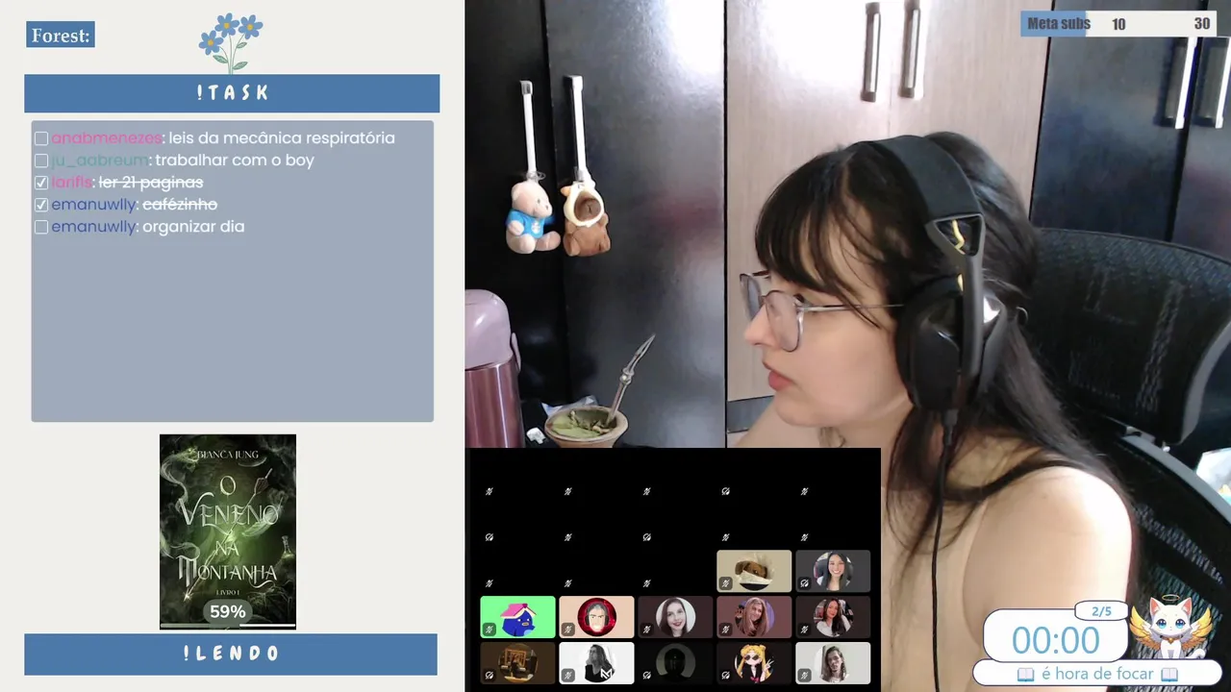The width and height of the screenshot is (1231, 692).
Task: Select the Sailor Moon avatar tile
Action: coord(754,663)
